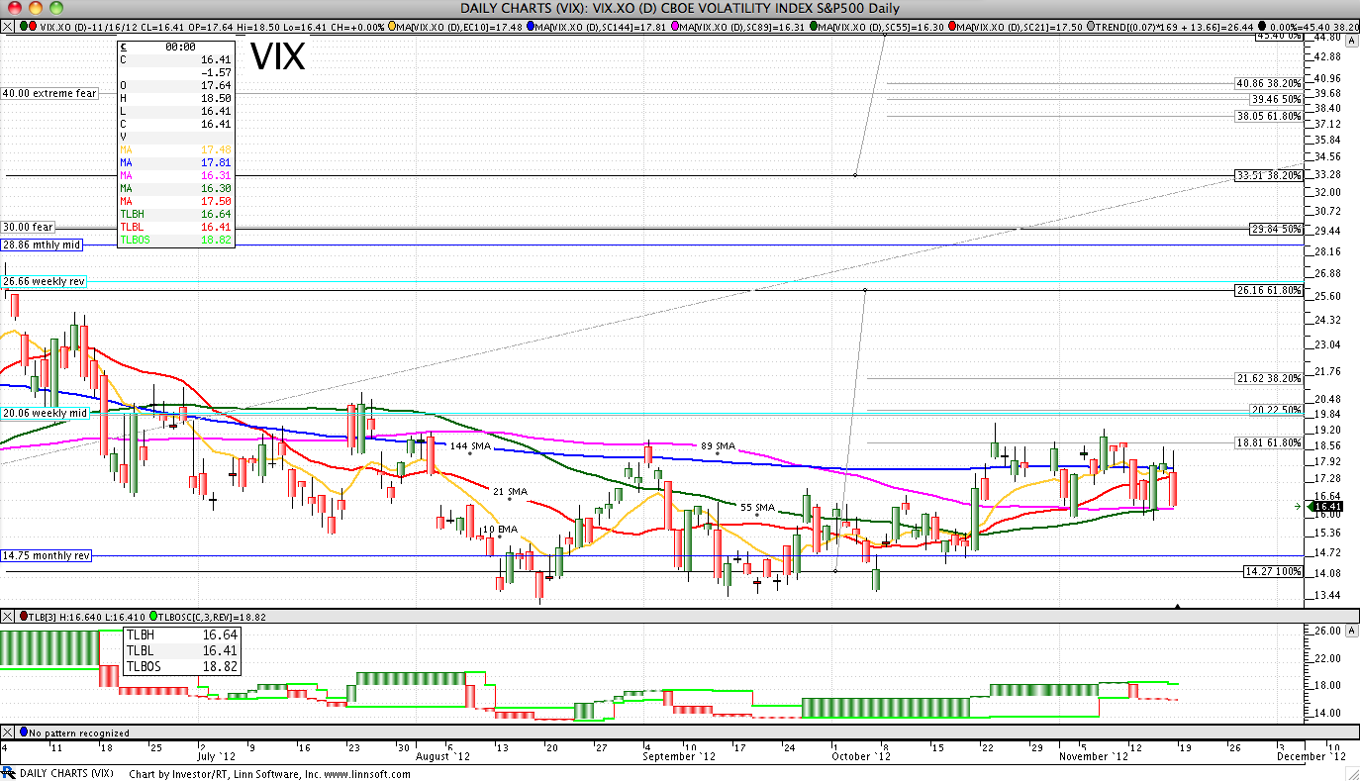The height and width of the screenshot is (781, 1360).
Task: Click the TLBH 16.64 row in the TLB pane box
Action: (x=181, y=635)
